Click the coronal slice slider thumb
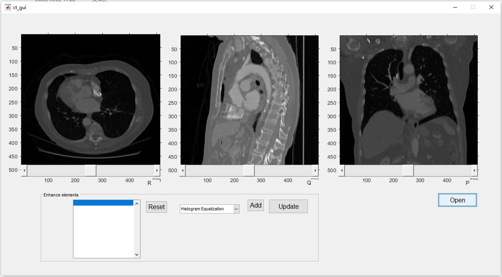The width and height of the screenshot is (502, 277). point(408,171)
